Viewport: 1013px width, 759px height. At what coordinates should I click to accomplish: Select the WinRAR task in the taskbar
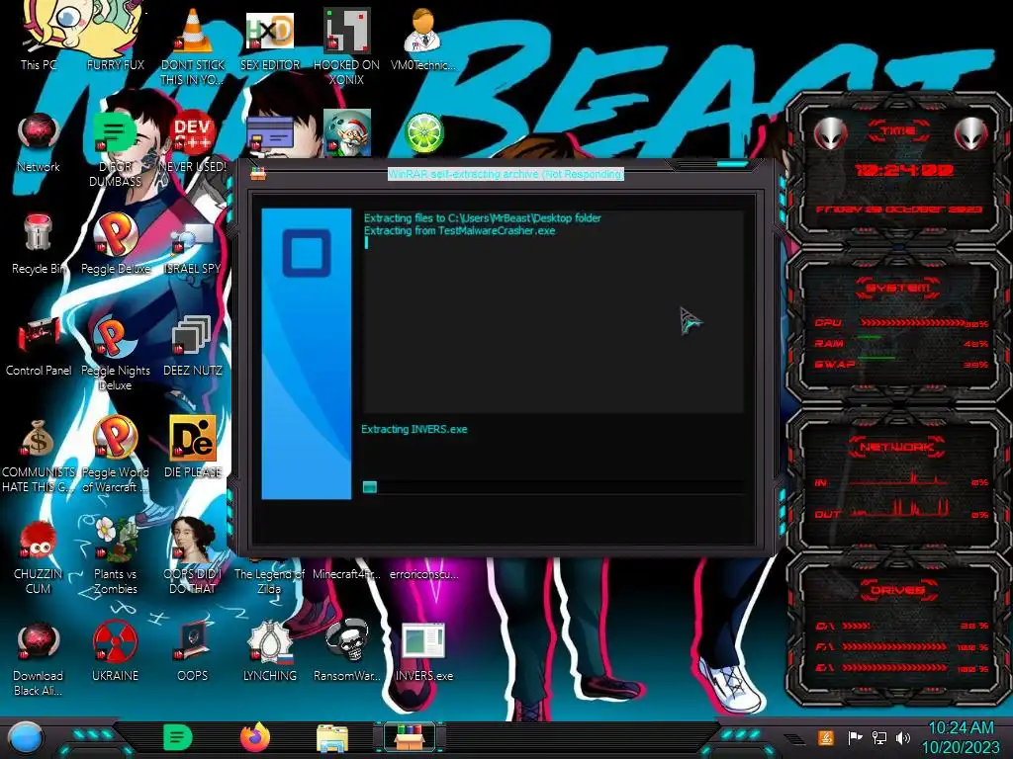(410, 737)
